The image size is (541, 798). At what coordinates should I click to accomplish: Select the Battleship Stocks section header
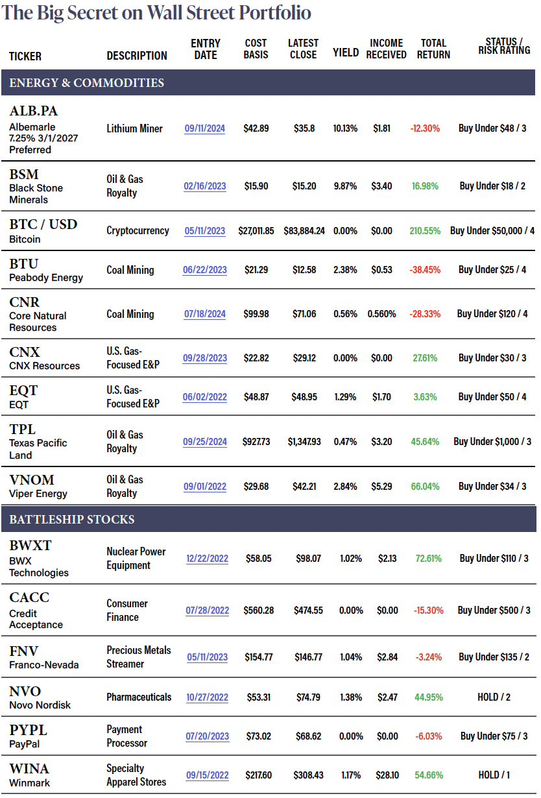72,520
